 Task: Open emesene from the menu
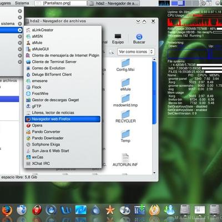pos(63,81)
